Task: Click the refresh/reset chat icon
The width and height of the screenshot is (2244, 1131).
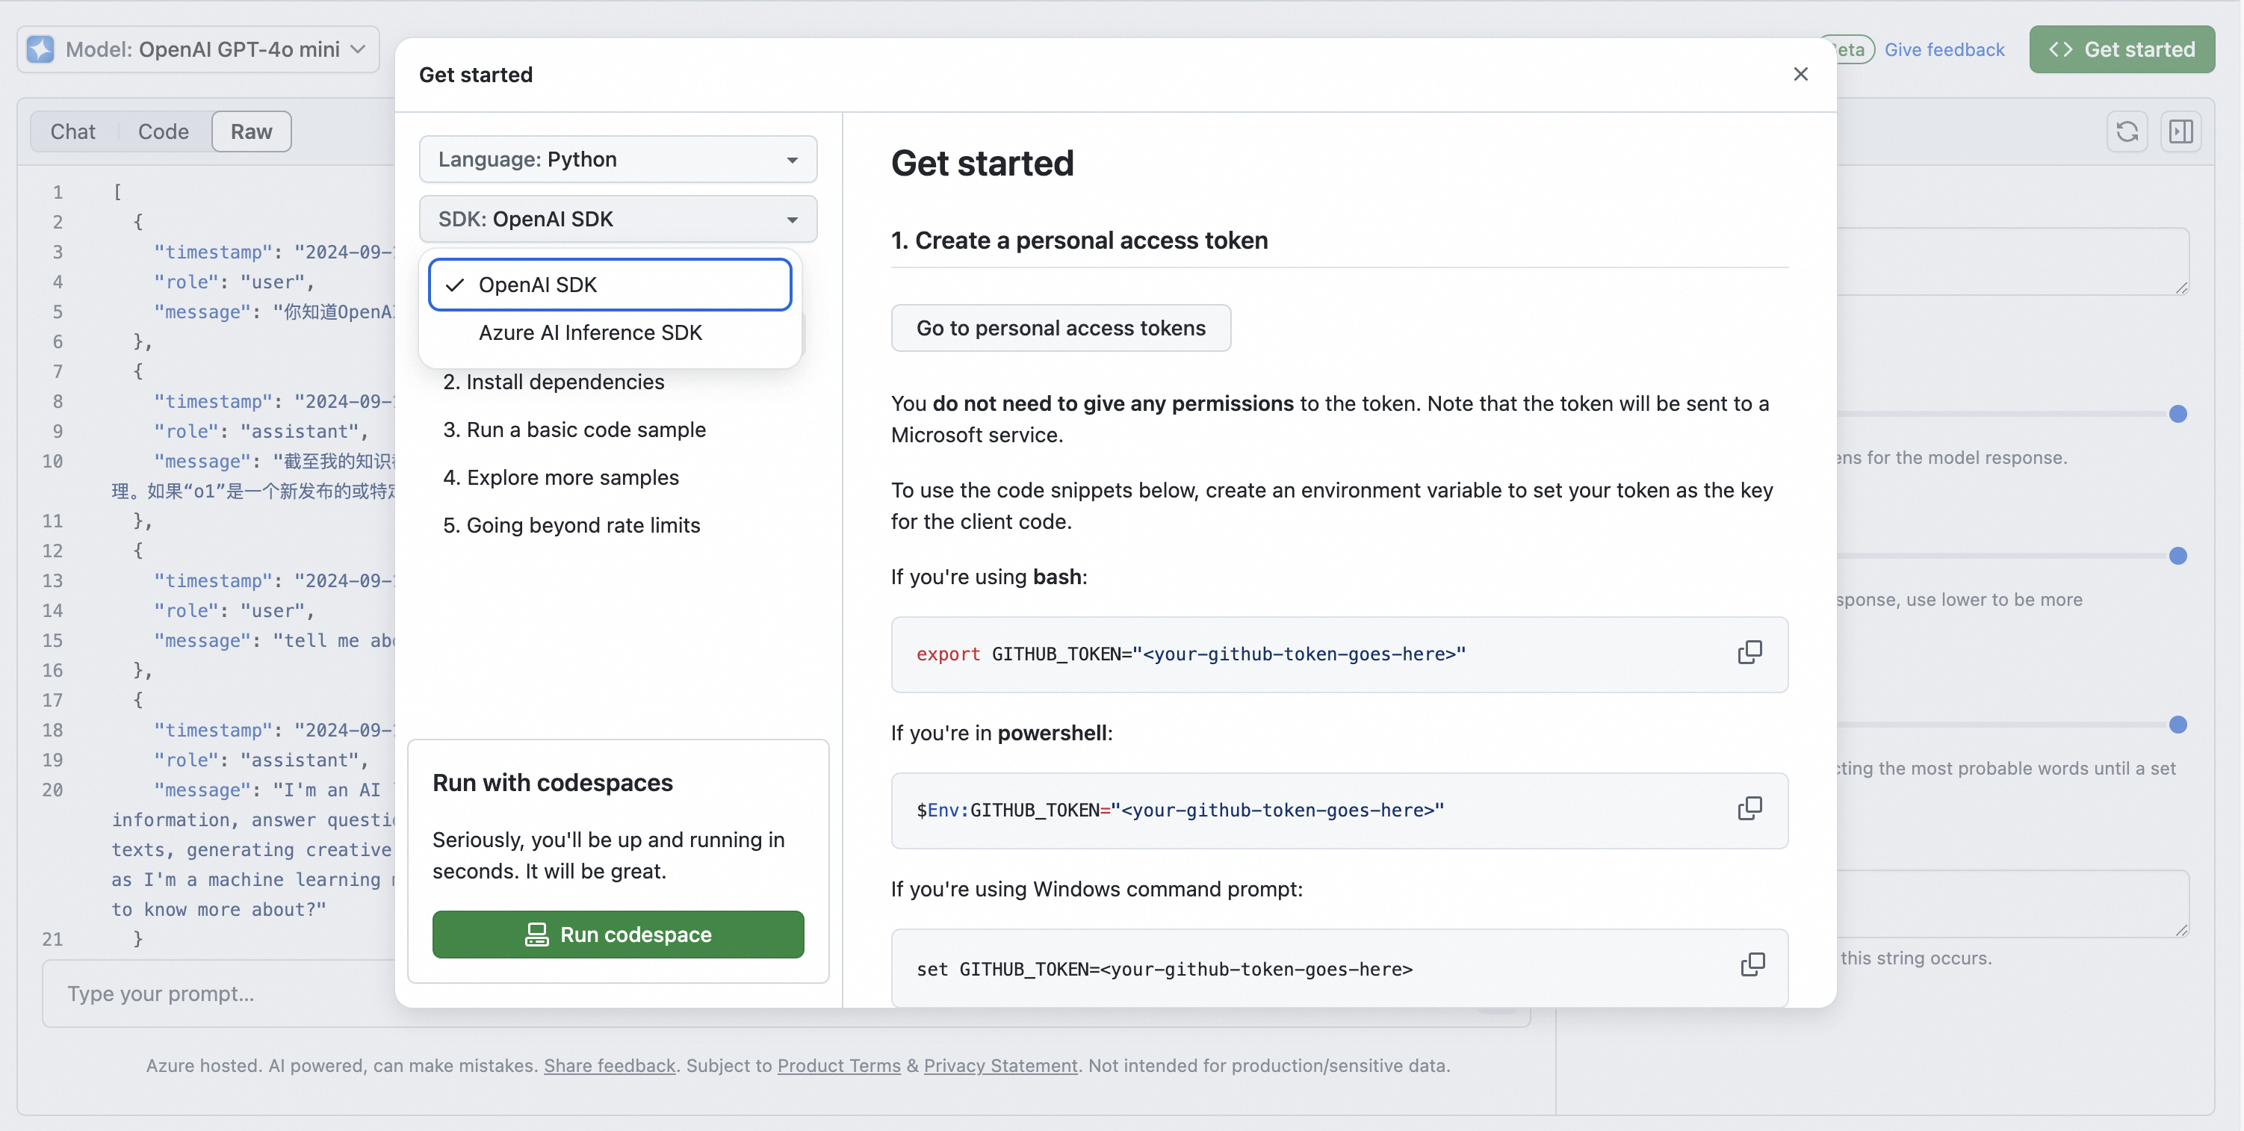Action: point(2127,131)
